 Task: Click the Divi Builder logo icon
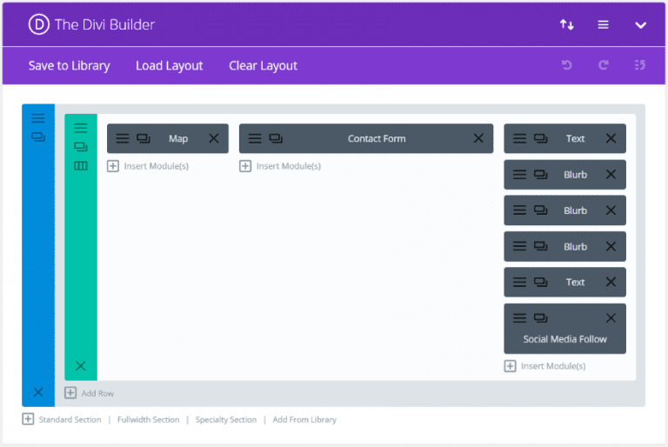39,24
